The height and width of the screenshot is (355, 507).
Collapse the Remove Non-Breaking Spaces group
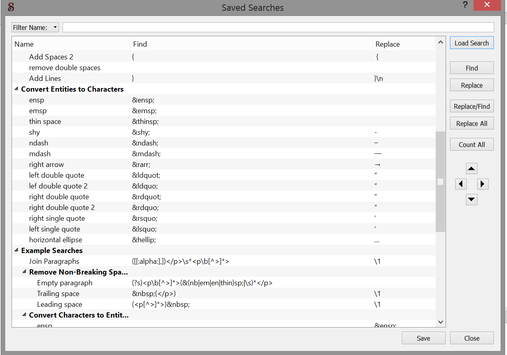(24, 272)
